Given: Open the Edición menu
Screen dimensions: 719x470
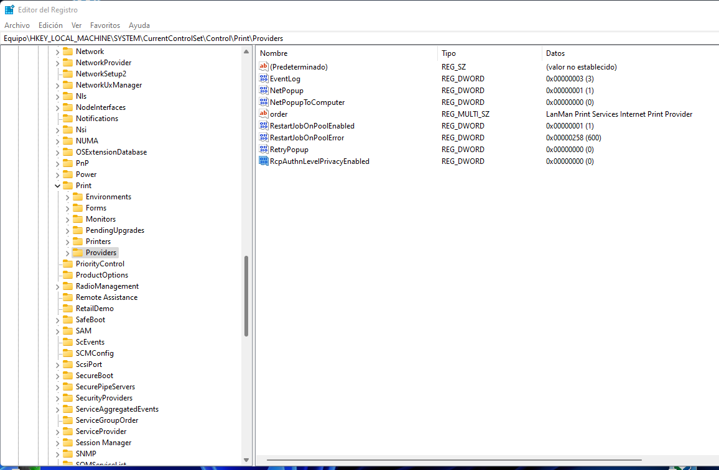Looking at the screenshot, I should (x=50, y=25).
